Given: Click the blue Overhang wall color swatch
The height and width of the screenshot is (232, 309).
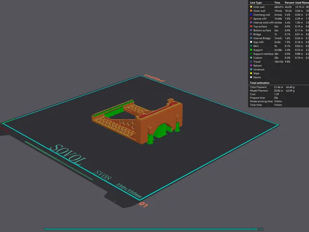Looking at the screenshot, I should pos(251,14).
